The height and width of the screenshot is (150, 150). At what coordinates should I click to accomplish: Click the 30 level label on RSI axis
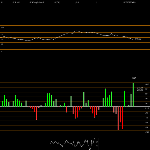(2, 44)
